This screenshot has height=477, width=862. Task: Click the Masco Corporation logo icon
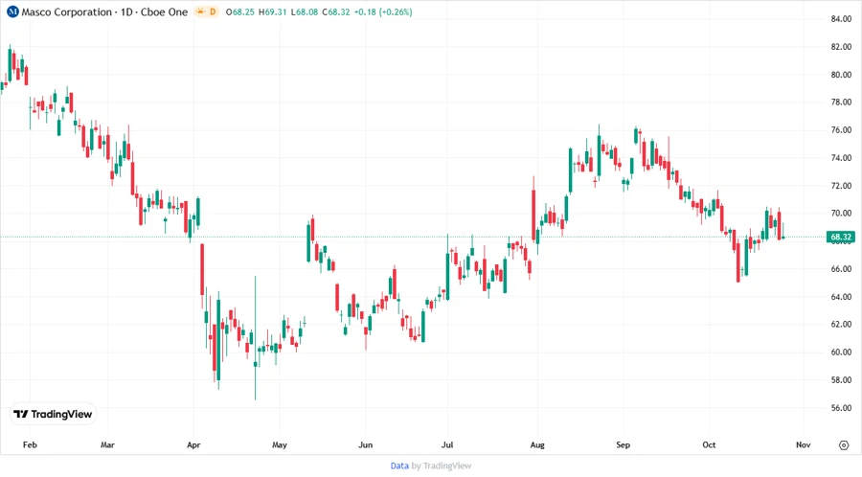[12, 11]
